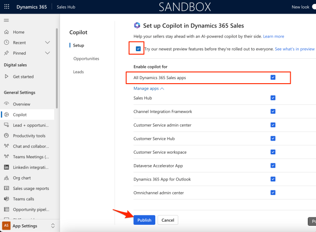Viewport: 316px width, 232px height.
Task: Click the Copilot sidebar icon
Action: coord(6,114)
